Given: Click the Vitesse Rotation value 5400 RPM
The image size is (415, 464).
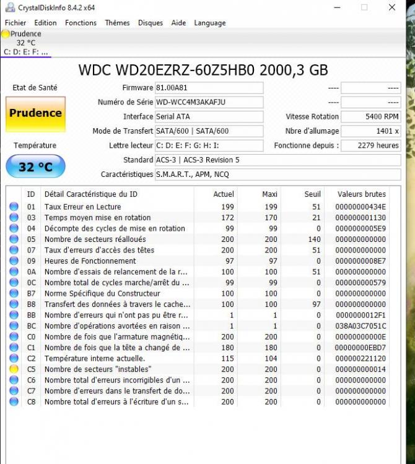Looking at the screenshot, I should (371, 116).
